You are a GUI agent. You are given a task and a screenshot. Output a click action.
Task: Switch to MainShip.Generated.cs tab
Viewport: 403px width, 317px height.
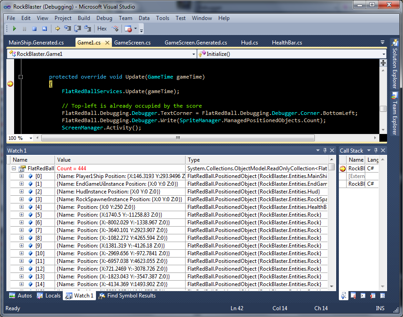point(36,43)
